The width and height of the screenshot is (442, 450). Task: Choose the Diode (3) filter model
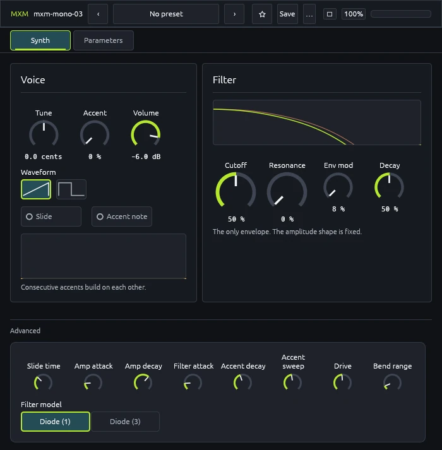pyautogui.click(x=125, y=422)
